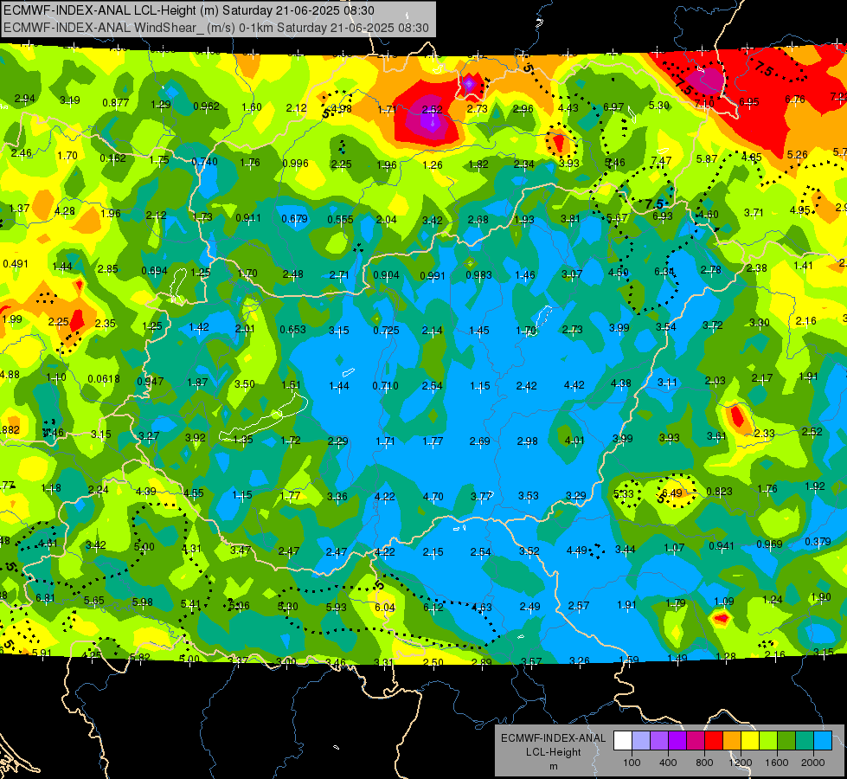
Task: Click the wind shear value 0.162
Action: tap(112, 158)
